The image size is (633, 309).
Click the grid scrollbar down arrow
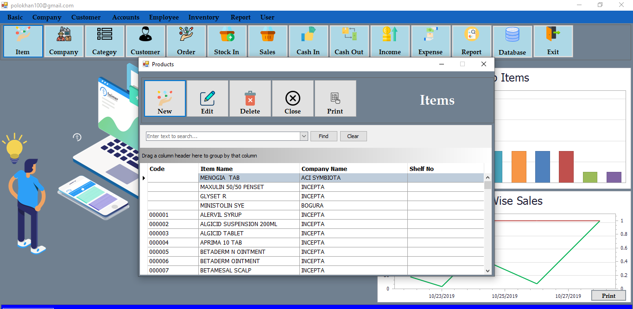click(487, 271)
